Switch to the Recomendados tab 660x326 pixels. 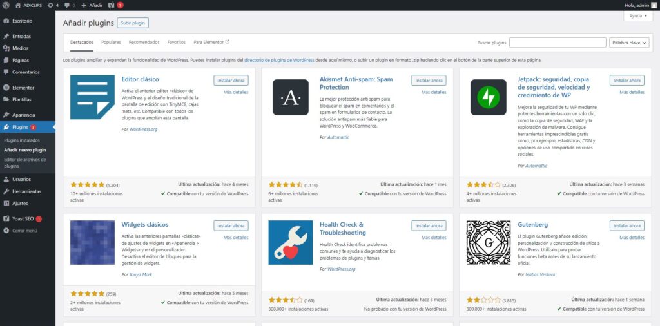(x=144, y=42)
